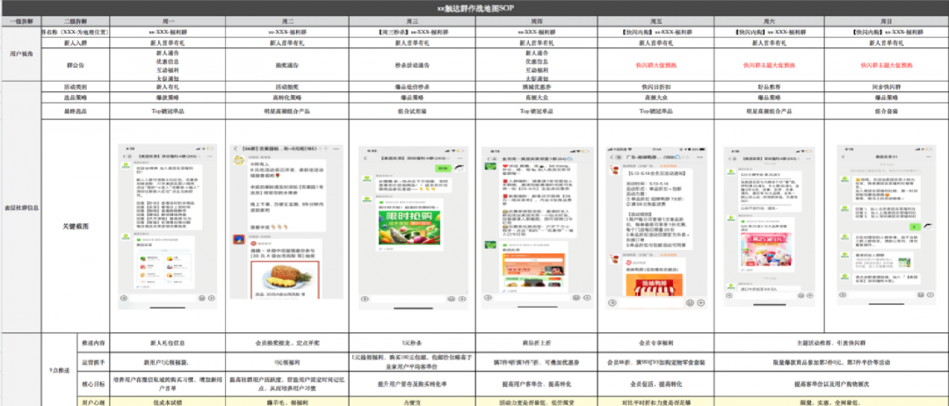Select 好品推荐 cell under 周六

pos(769,87)
